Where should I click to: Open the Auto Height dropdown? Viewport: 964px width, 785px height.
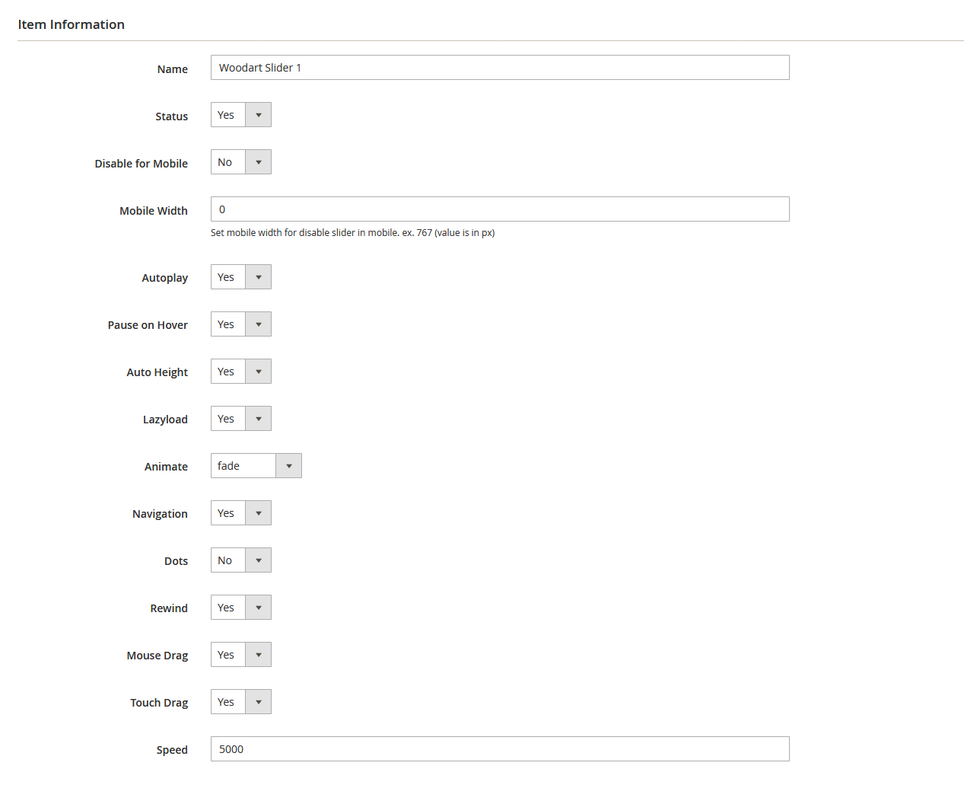[x=240, y=372]
